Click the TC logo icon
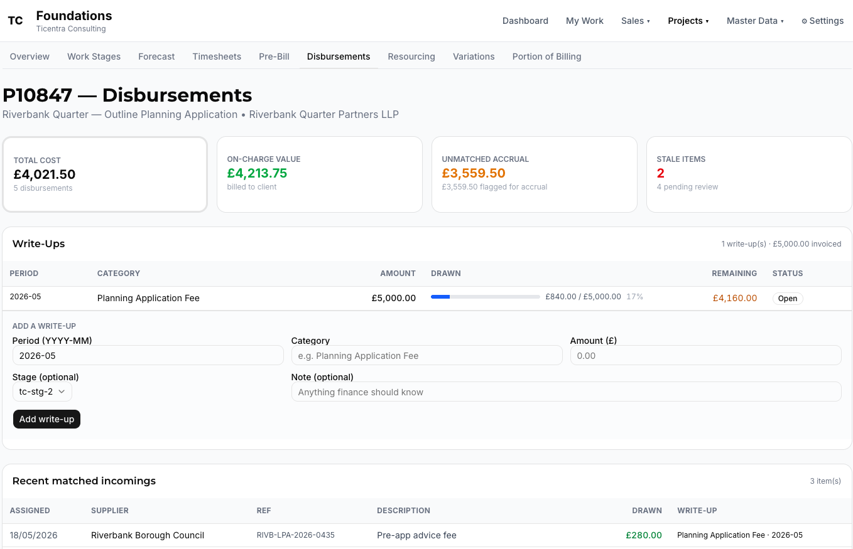This screenshot has width=853, height=549. coord(15,21)
